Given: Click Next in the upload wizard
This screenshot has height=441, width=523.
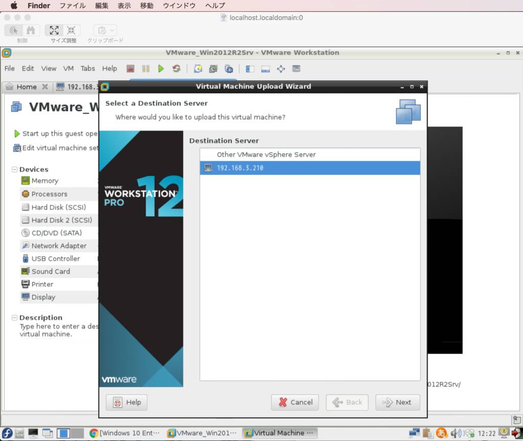Looking at the screenshot, I should click(x=397, y=402).
